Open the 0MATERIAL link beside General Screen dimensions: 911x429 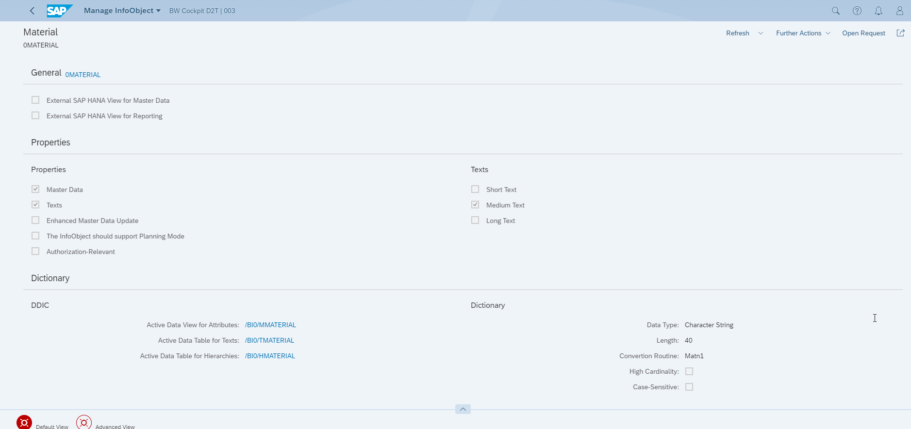83,75
